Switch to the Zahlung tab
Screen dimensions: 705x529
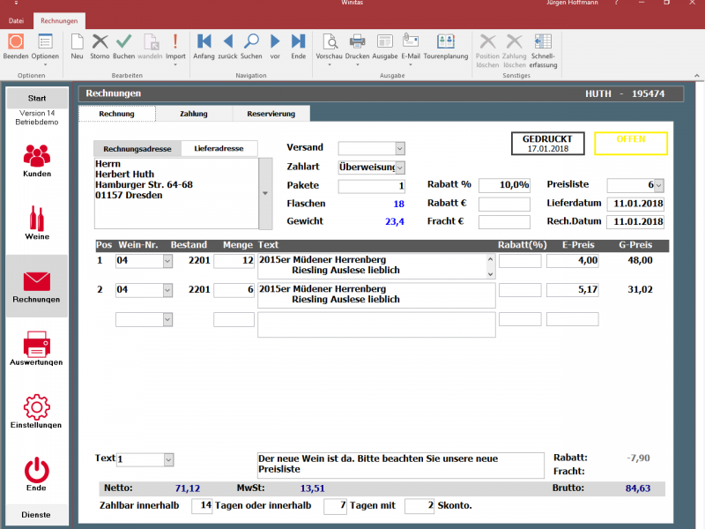(194, 114)
